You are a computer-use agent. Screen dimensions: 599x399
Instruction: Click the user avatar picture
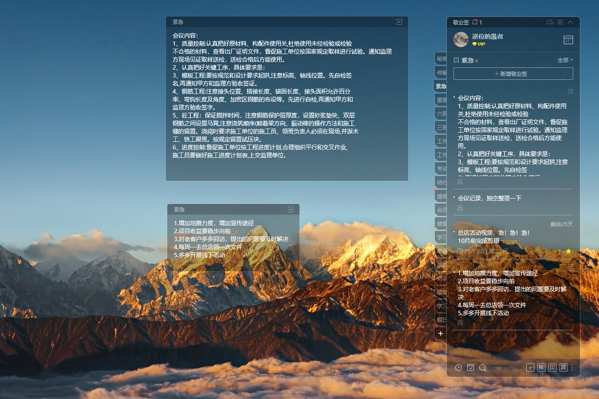pyautogui.click(x=461, y=39)
